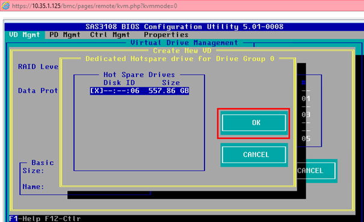Screen dimensions: 364x222
Task: Click the Disk ID column header
Action: coord(119,82)
